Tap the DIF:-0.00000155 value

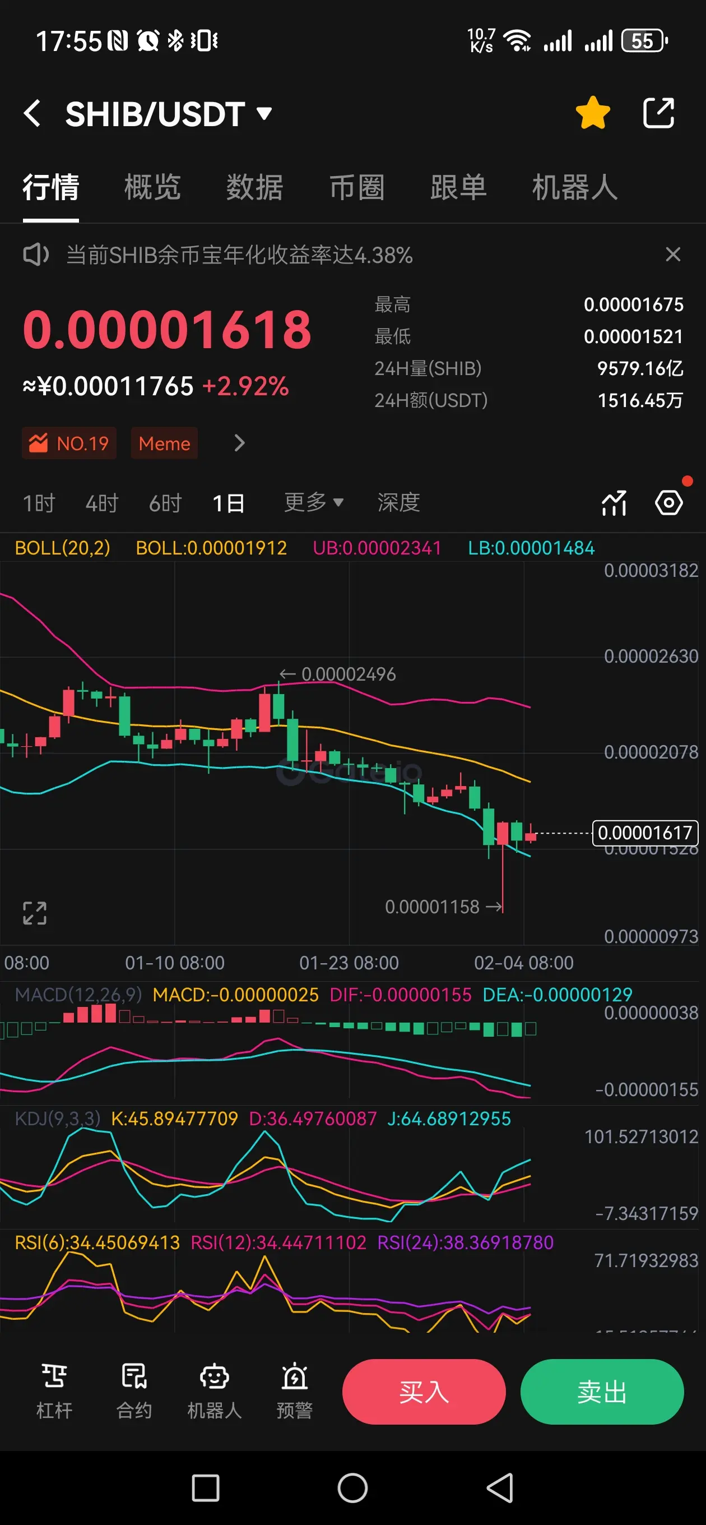(x=401, y=995)
